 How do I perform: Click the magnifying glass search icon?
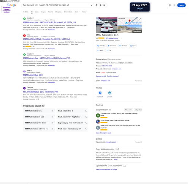point(104,5)
